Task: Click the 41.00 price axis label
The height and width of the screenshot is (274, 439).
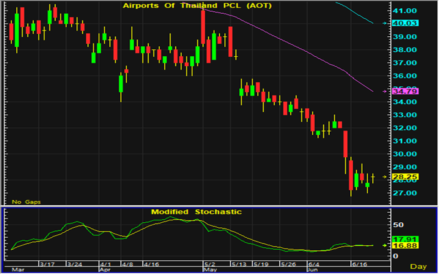Action: [405, 11]
